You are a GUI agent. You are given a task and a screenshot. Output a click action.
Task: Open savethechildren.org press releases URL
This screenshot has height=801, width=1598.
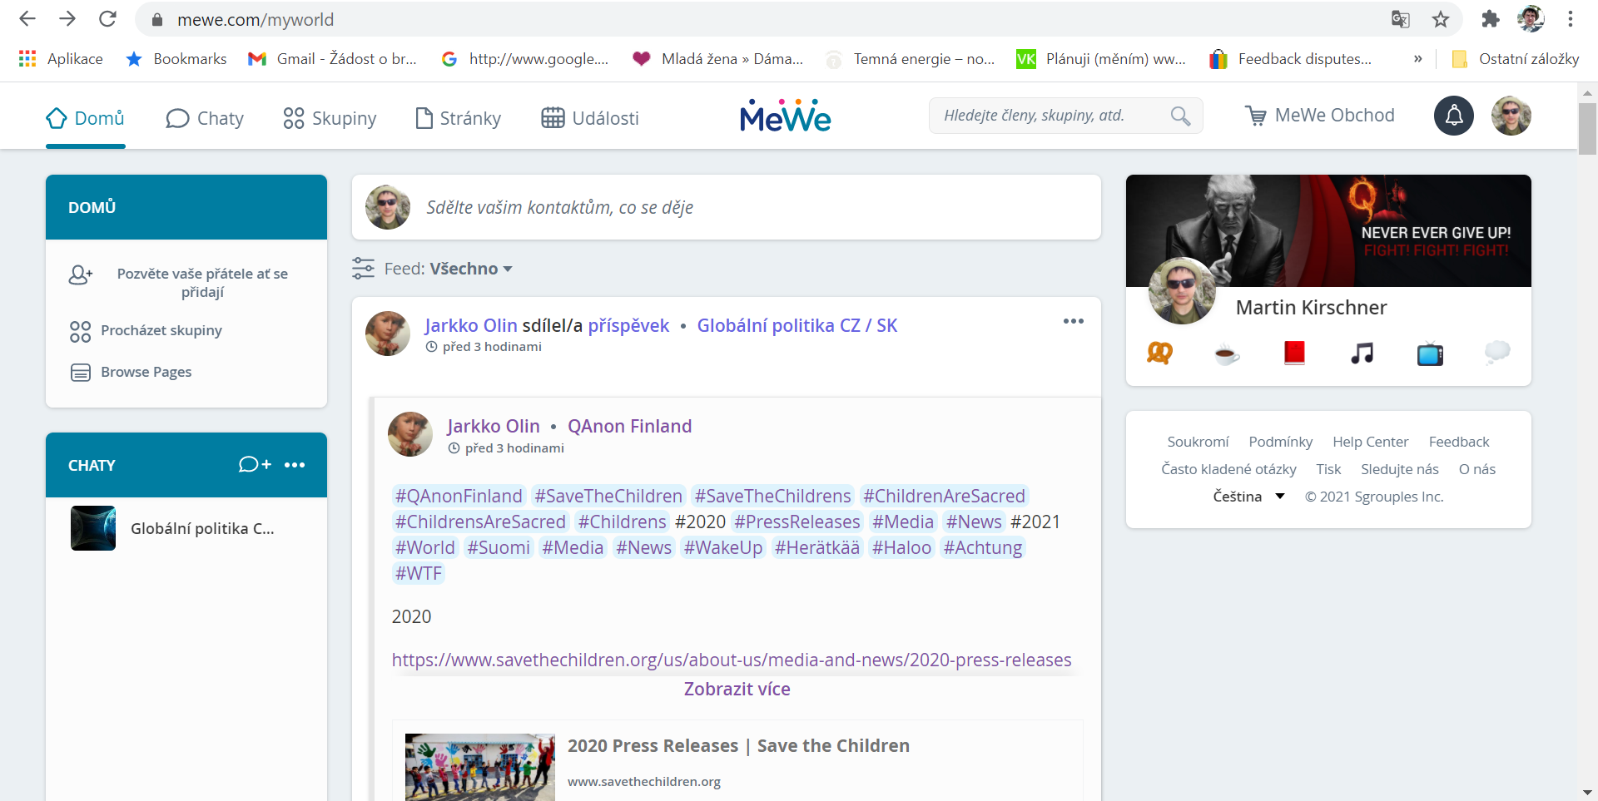732,660
